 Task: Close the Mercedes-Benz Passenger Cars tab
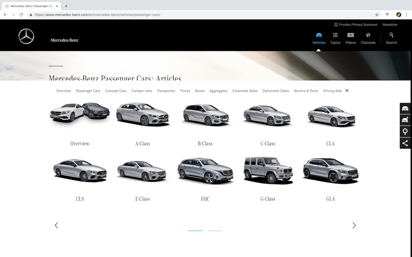57,6
